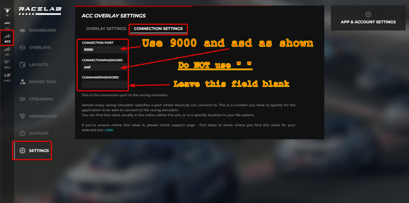Select the LMU sim icon
This screenshot has height=203, width=409.
coord(7,77)
